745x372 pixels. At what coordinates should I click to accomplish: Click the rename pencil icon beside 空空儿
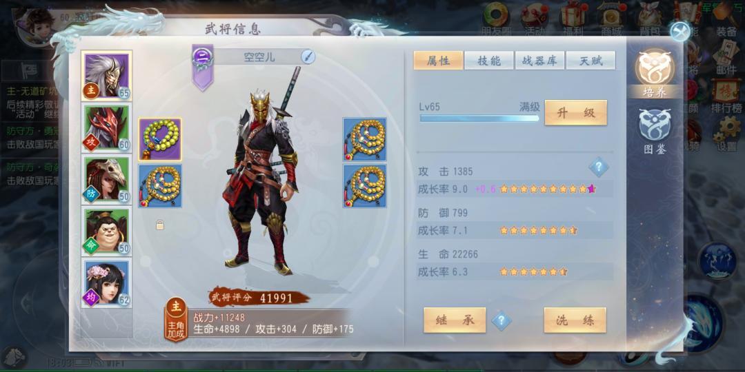[x=308, y=57]
